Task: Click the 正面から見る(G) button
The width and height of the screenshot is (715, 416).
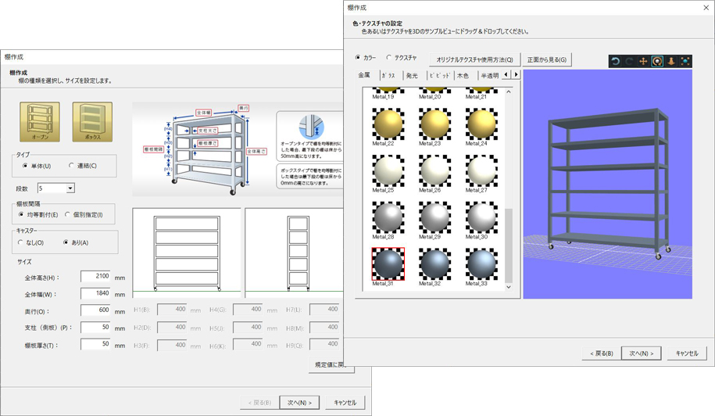Action: point(547,59)
